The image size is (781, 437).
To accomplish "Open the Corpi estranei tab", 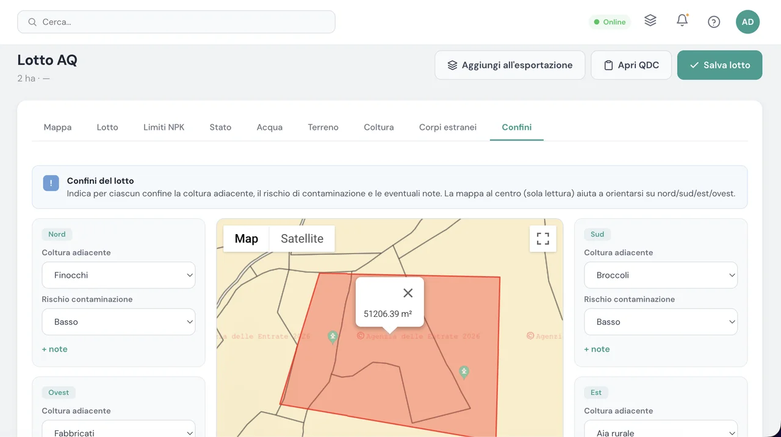I will click(x=448, y=127).
